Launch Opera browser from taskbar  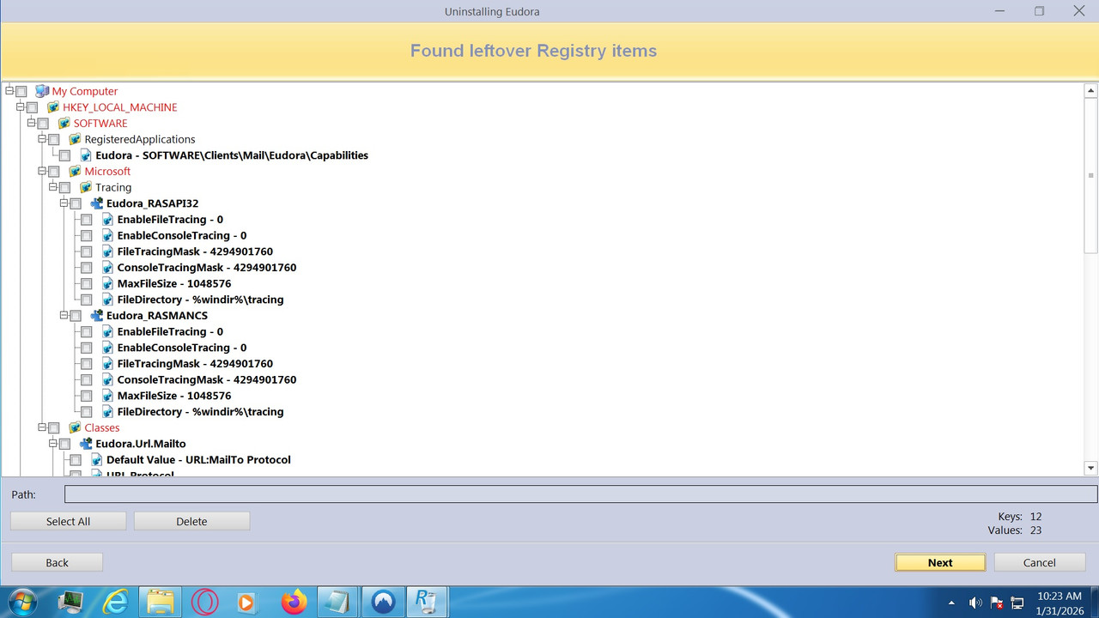click(204, 602)
